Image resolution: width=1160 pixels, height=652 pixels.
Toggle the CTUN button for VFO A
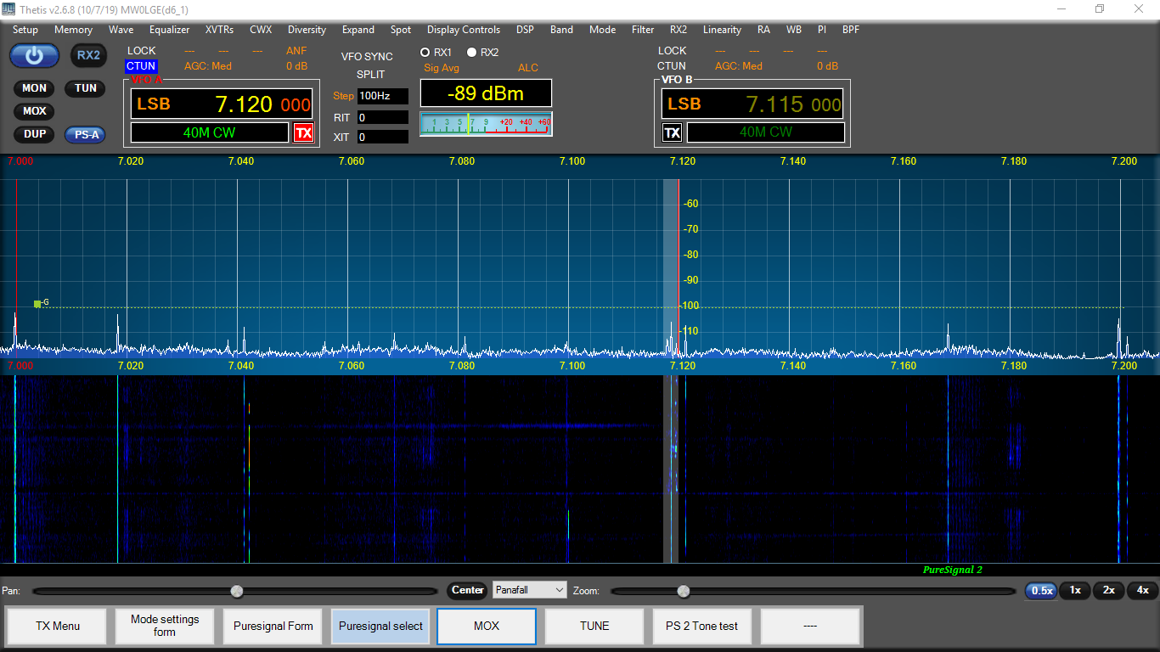(x=141, y=66)
